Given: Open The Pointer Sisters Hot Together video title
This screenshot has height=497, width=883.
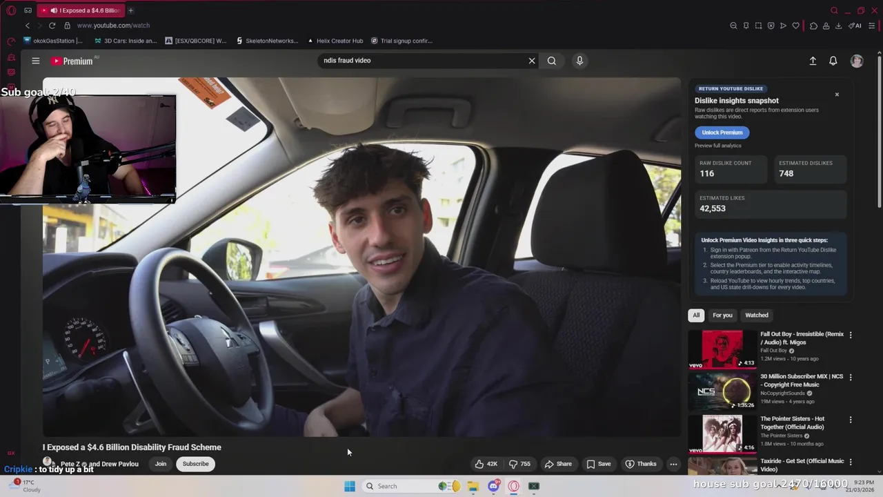Looking at the screenshot, I should [x=793, y=422].
